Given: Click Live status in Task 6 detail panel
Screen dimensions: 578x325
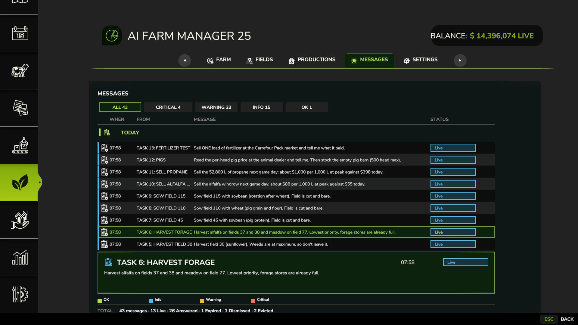Looking at the screenshot, I should (x=466, y=262).
